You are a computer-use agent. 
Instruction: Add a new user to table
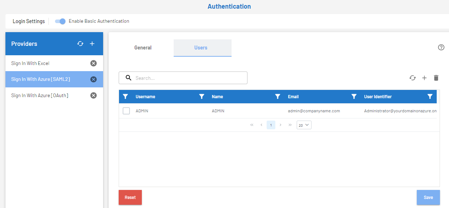424,78
